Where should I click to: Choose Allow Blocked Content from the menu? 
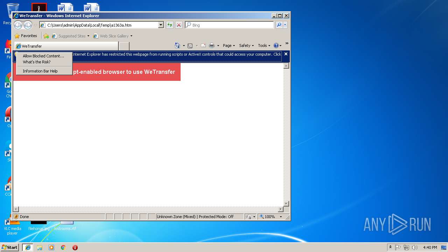click(43, 56)
